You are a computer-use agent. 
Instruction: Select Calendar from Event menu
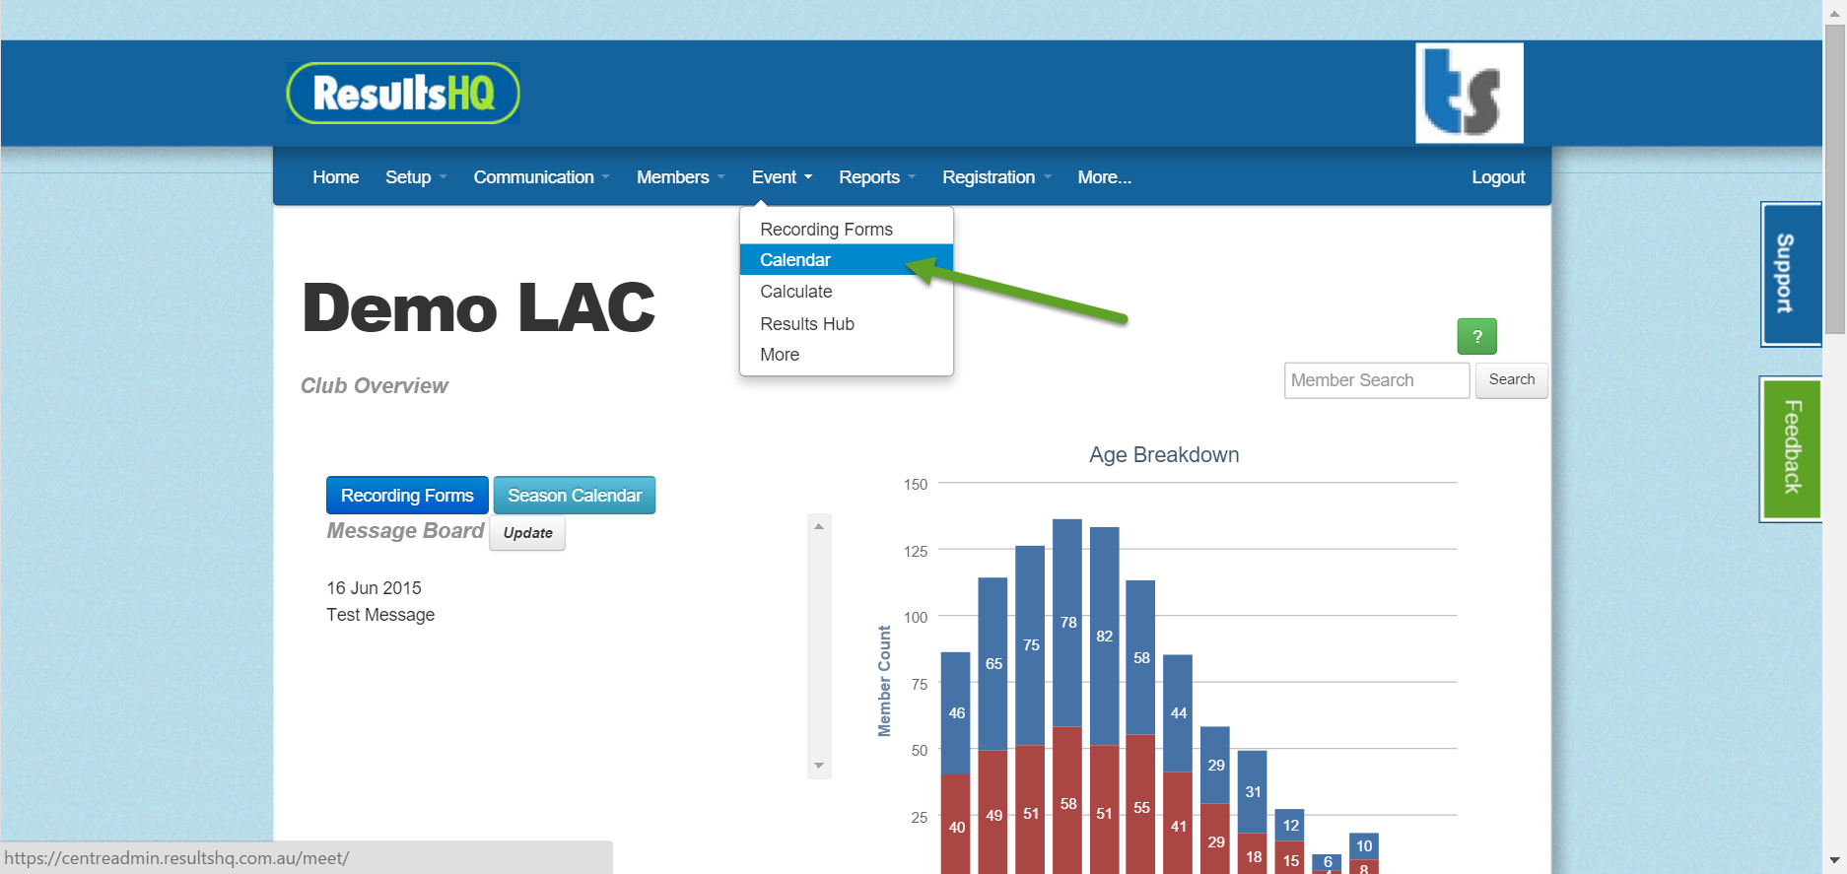click(x=847, y=260)
